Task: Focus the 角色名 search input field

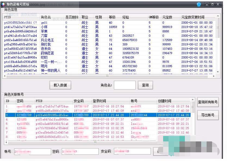Action: click(125, 85)
